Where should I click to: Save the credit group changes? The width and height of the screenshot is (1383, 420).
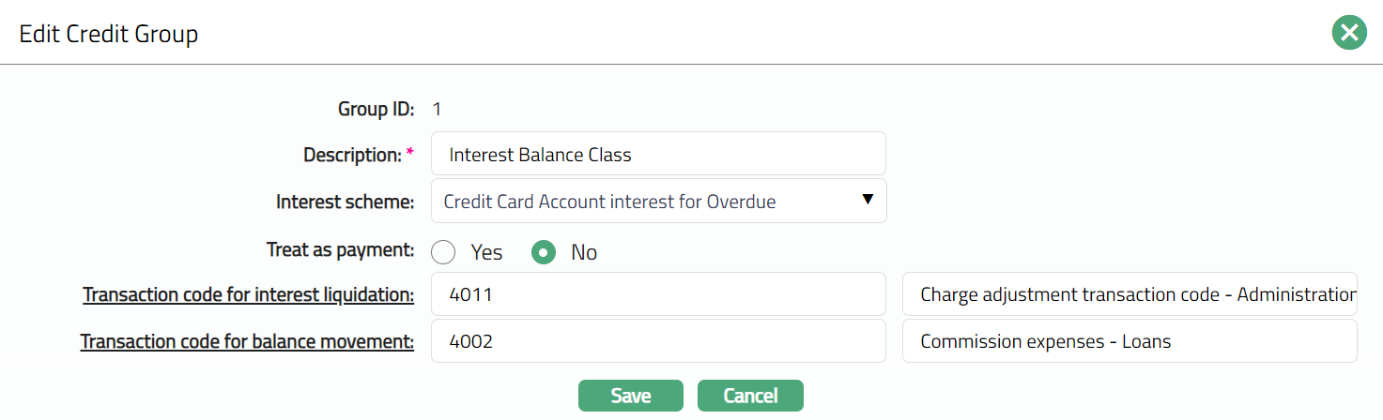click(x=630, y=396)
